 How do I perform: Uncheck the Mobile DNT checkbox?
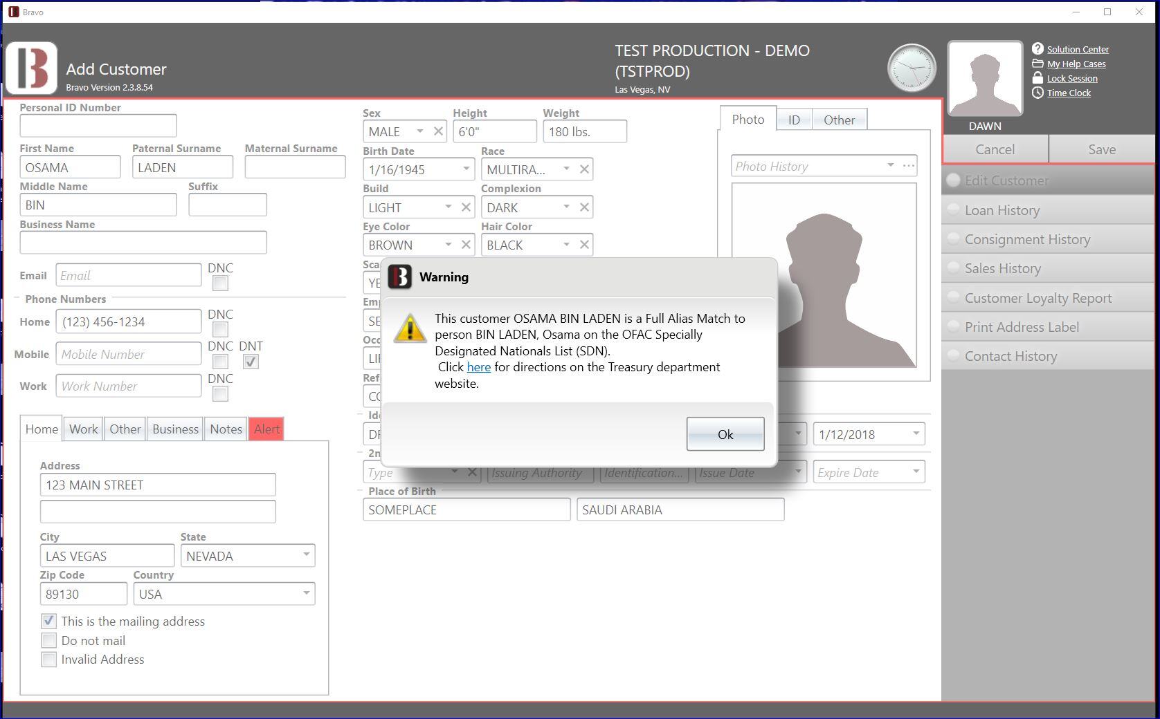(251, 362)
